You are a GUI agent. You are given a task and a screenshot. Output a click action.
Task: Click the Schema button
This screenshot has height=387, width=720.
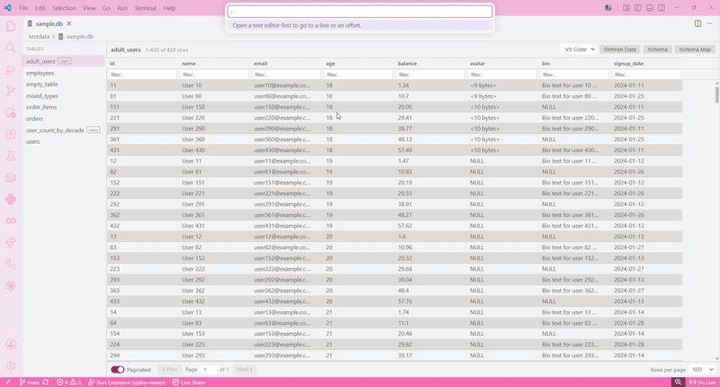pyautogui.click(x=657, y=49)
